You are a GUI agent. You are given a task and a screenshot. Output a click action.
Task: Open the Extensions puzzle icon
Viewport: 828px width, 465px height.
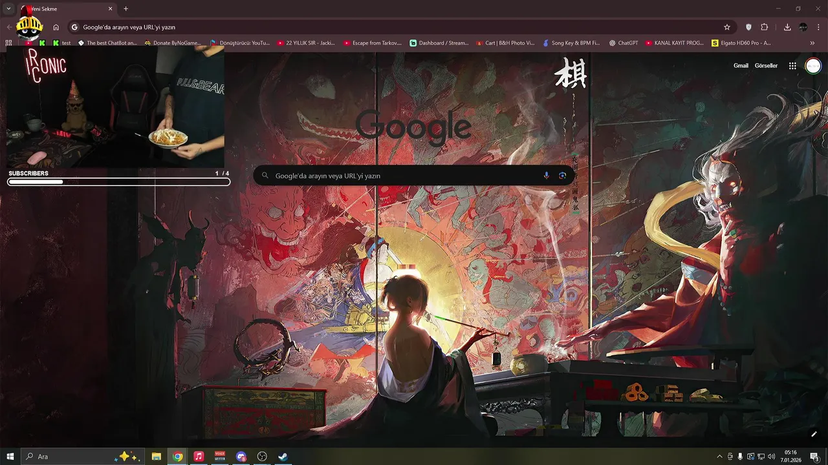click(x=765, y=27)
